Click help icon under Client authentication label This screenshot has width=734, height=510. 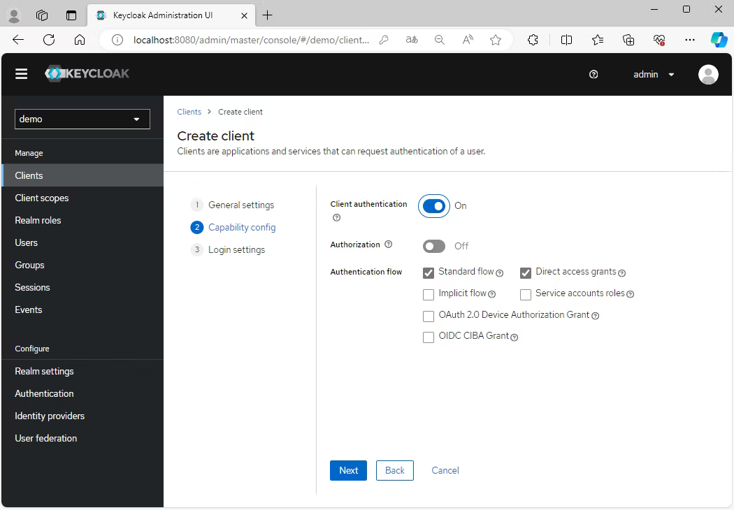tap(336, 218)
